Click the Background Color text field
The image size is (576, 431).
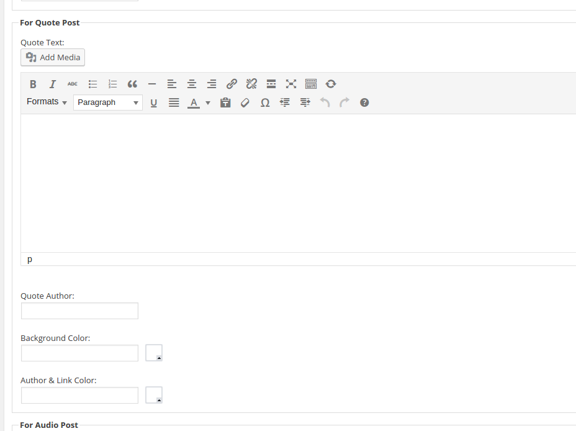pyautogui.click(x=79, y=353)
